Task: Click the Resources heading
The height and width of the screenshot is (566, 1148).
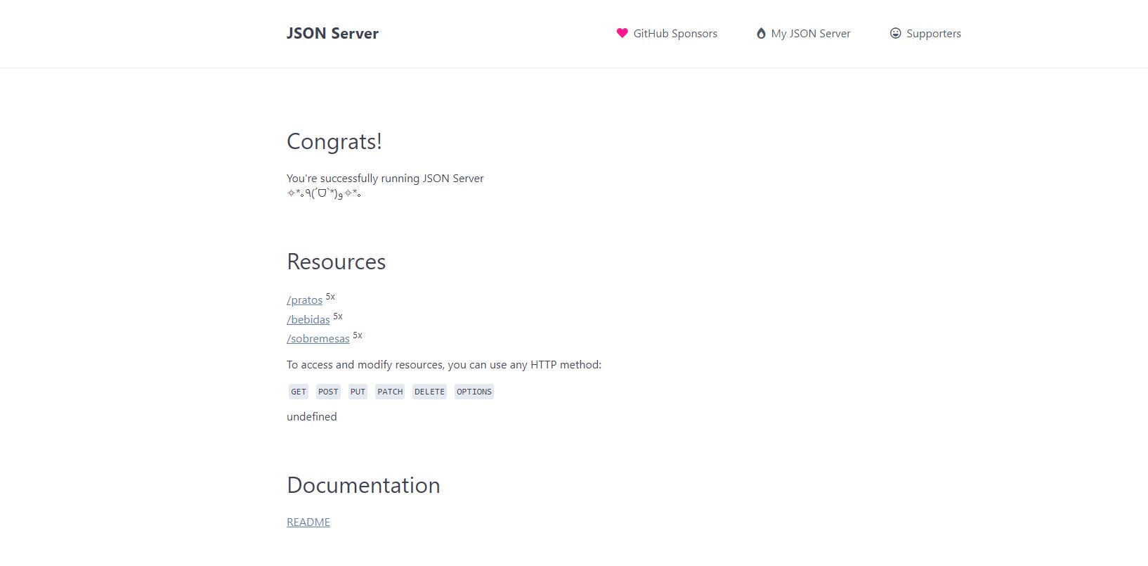Action: click(x=337, y=262)
